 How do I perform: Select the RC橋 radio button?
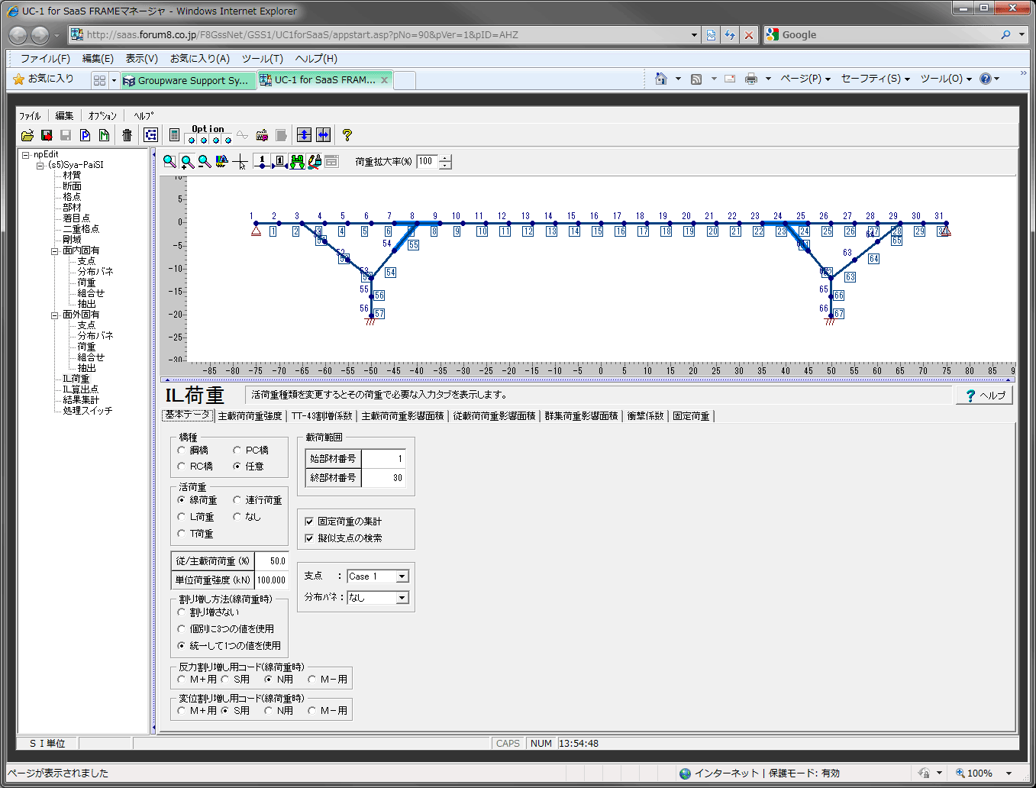pyautogui.click(x=182, y=467)
